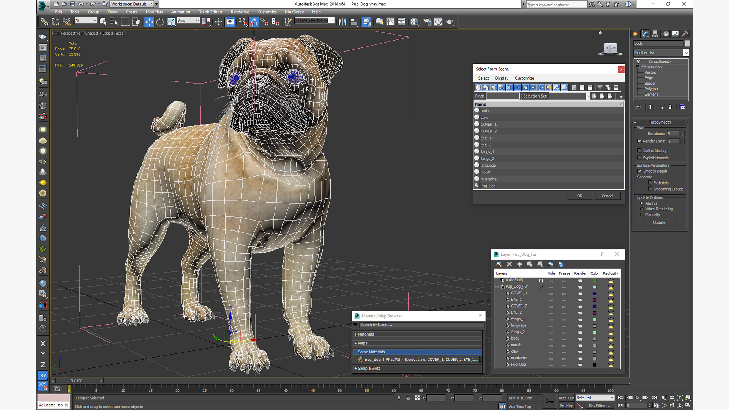Open the Utilities hammer panel icon

685,34
